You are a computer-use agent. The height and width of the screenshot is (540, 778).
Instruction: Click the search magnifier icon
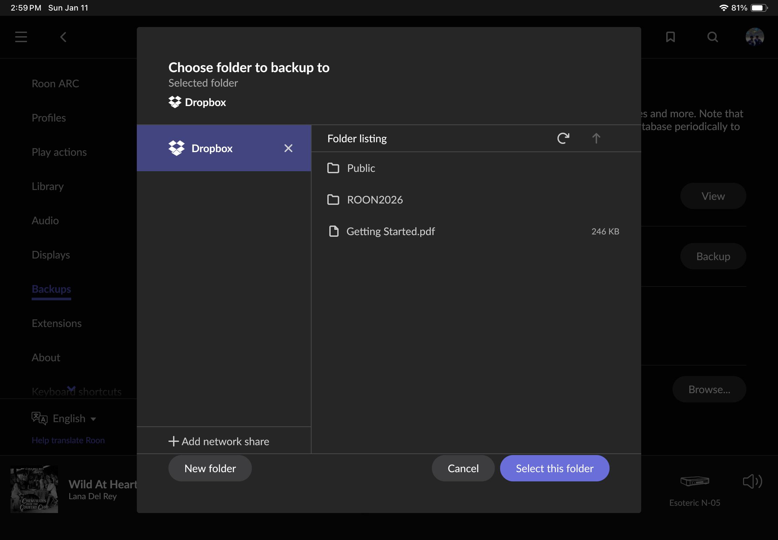coord(713,37)
